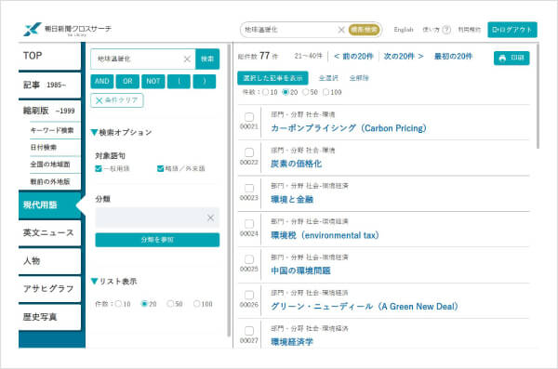This screenshot has height=369, width=558.
Task: Open the カーボンプライシング (Carbon Pricing) entry
Action: [349, 128]
